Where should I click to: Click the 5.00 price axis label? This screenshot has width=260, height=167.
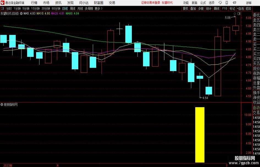[x=248, y=26]
